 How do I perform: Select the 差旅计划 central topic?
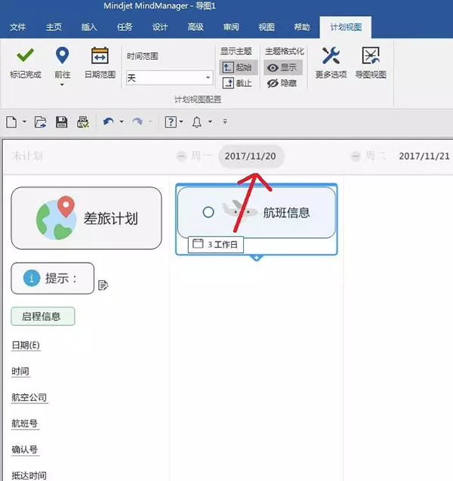pos(87,218)
